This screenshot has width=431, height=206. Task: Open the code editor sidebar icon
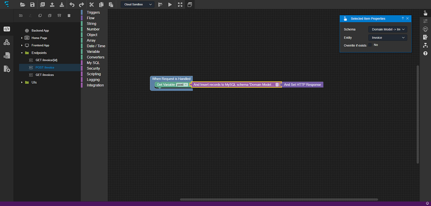tap(7, 29)
